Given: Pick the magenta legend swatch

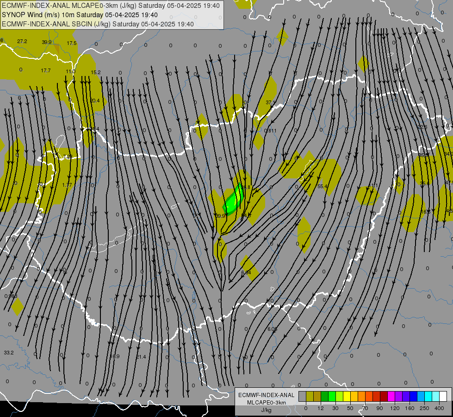Looking at the screenshot, I should (391, 397).
